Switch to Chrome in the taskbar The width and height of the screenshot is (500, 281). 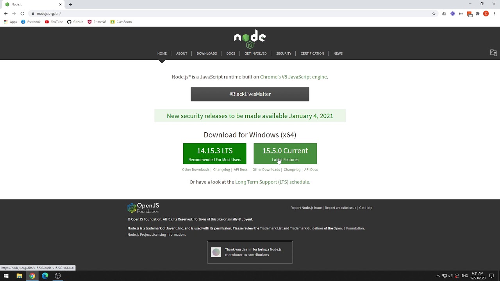32,276
